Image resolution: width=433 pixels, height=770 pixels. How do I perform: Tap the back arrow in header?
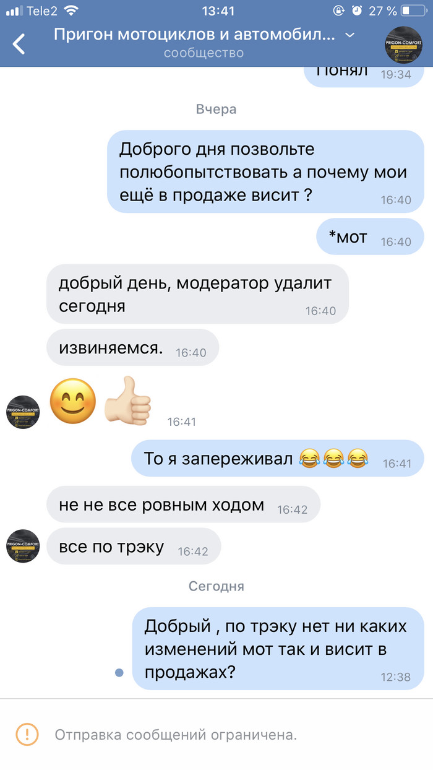(x=19, y=44)
